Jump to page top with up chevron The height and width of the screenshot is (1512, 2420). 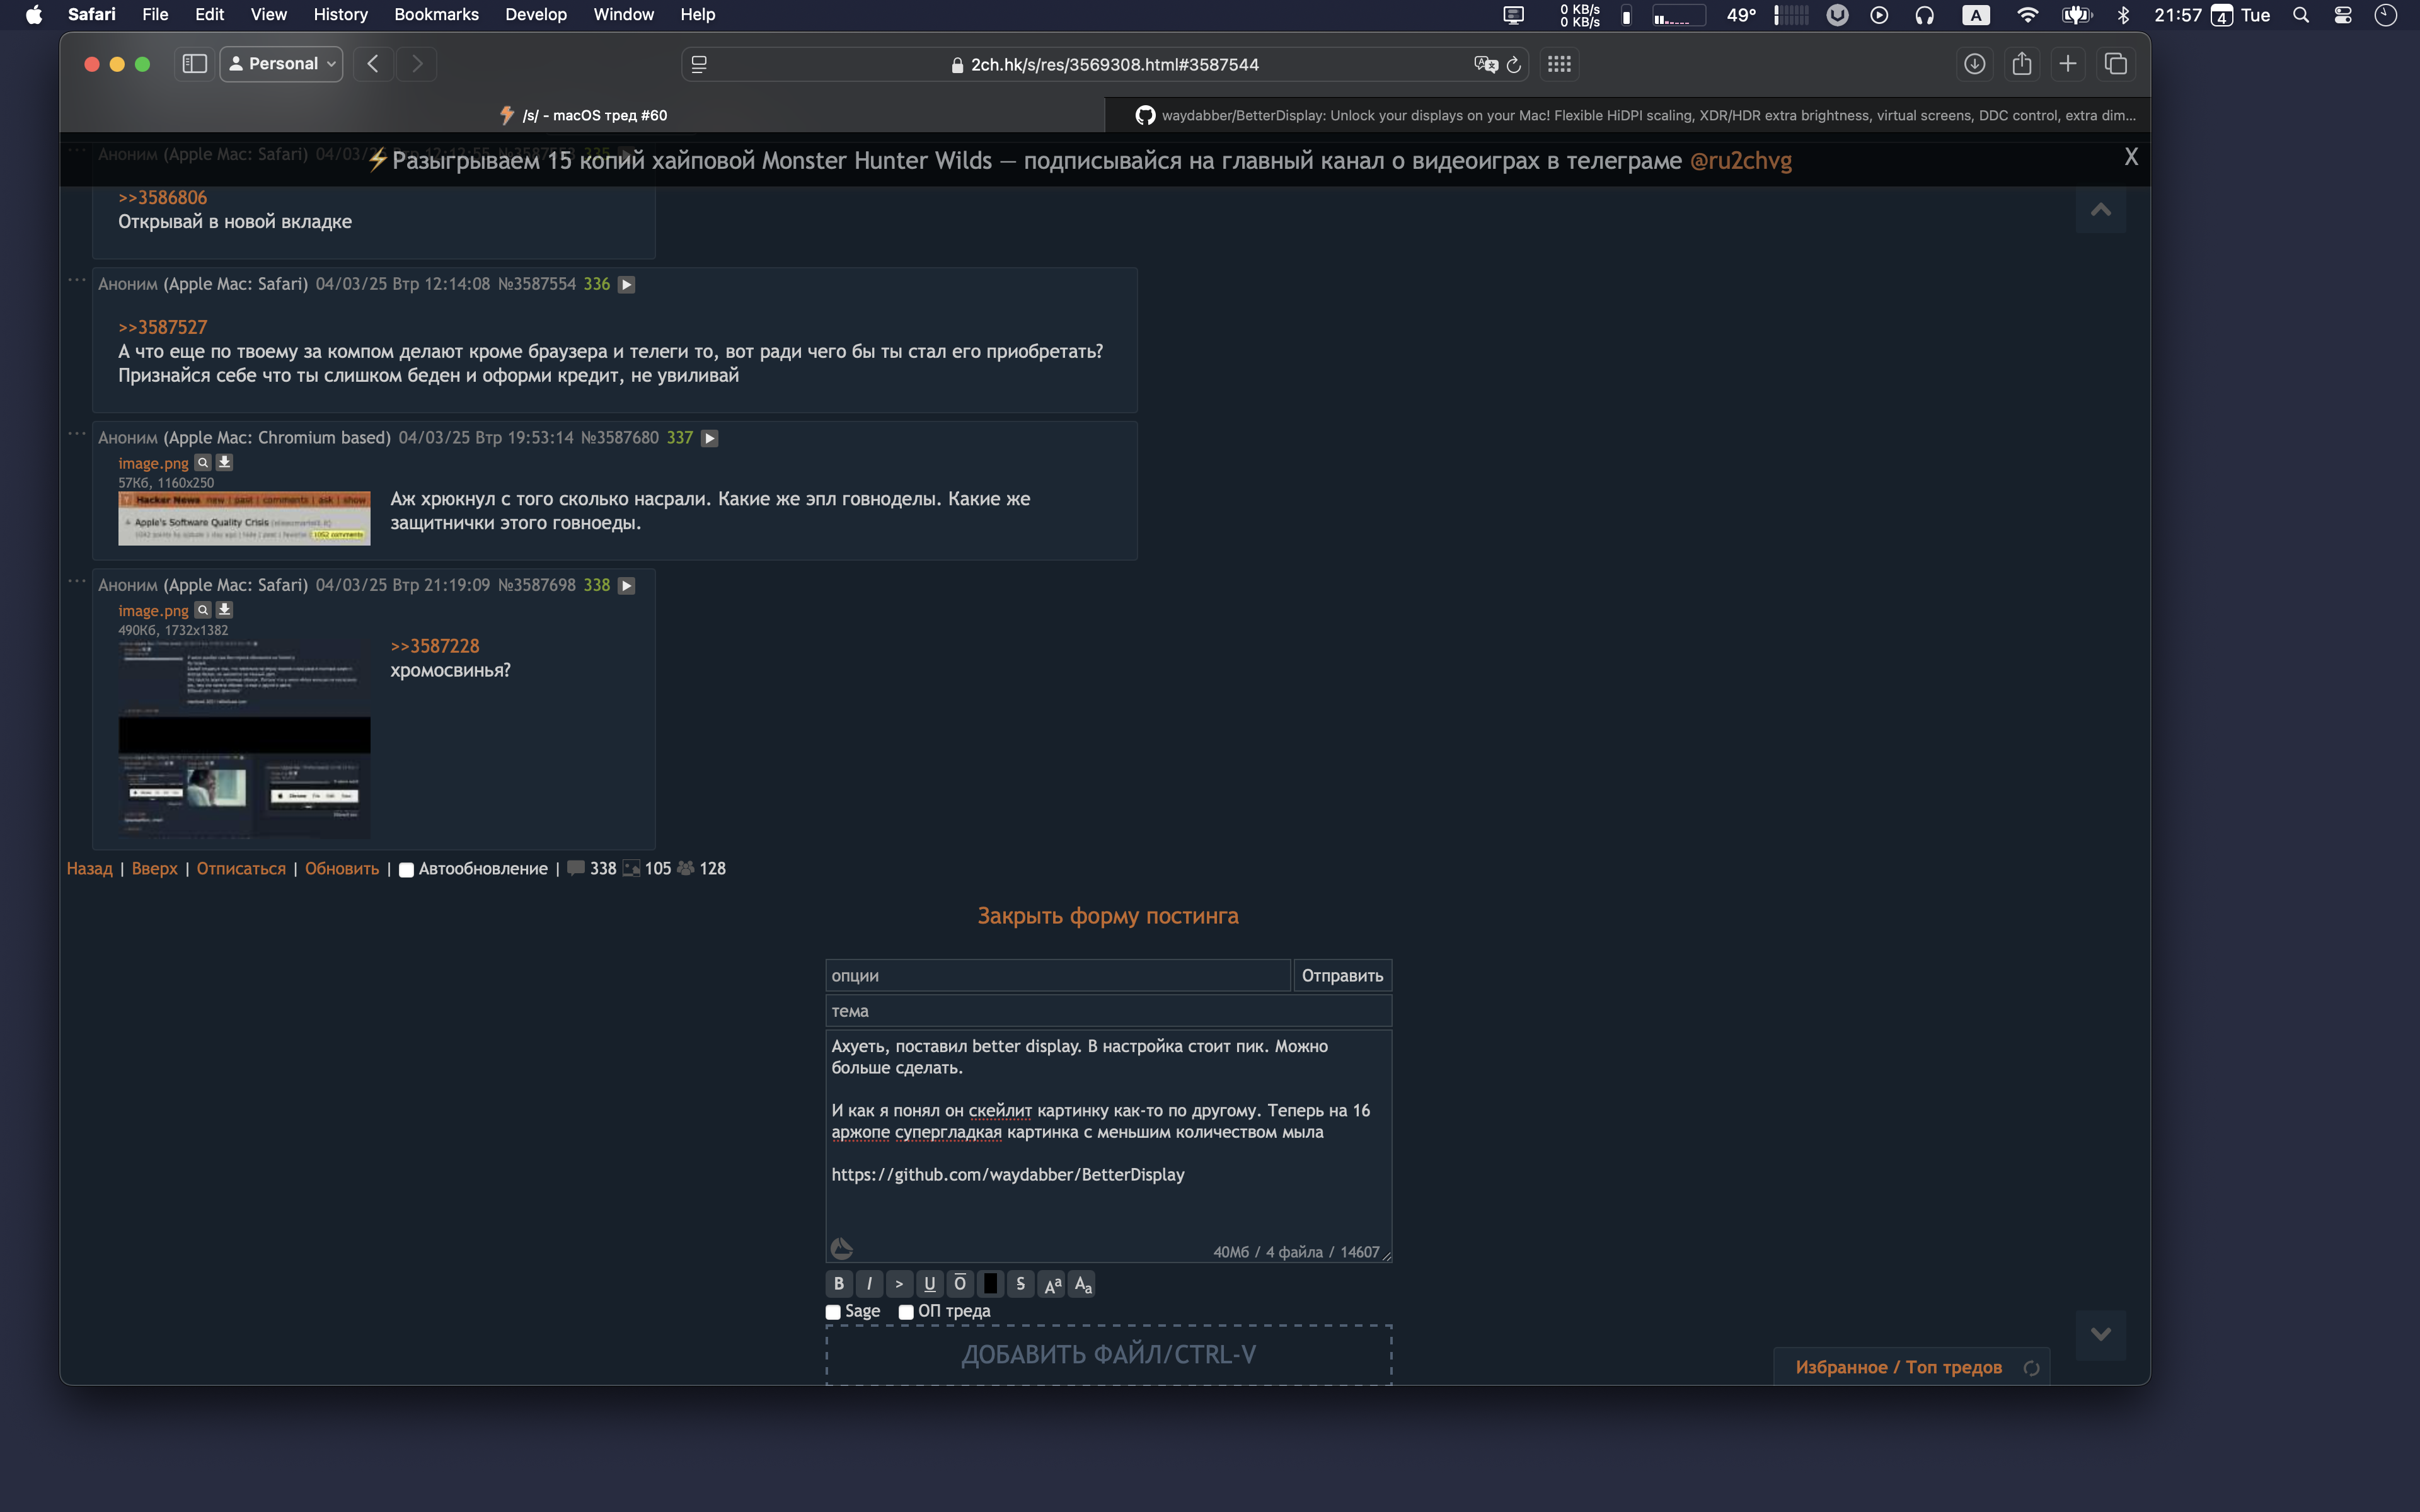(x=2100, y=210)
